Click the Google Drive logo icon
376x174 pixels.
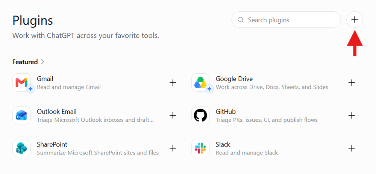[x=200, y=82]
